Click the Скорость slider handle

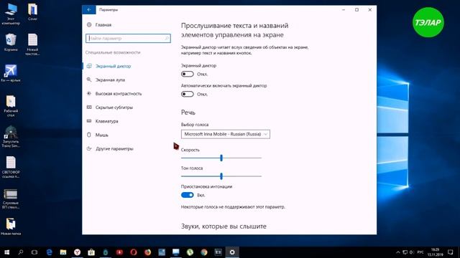point(221,158)
